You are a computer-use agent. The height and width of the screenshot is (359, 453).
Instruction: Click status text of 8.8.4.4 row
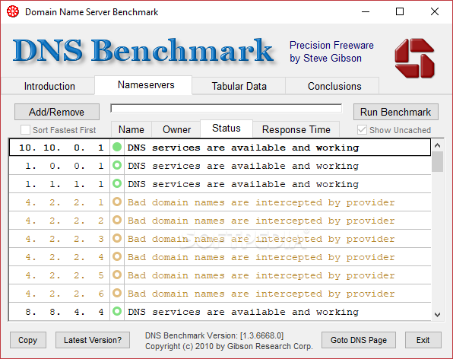point(243,312)
